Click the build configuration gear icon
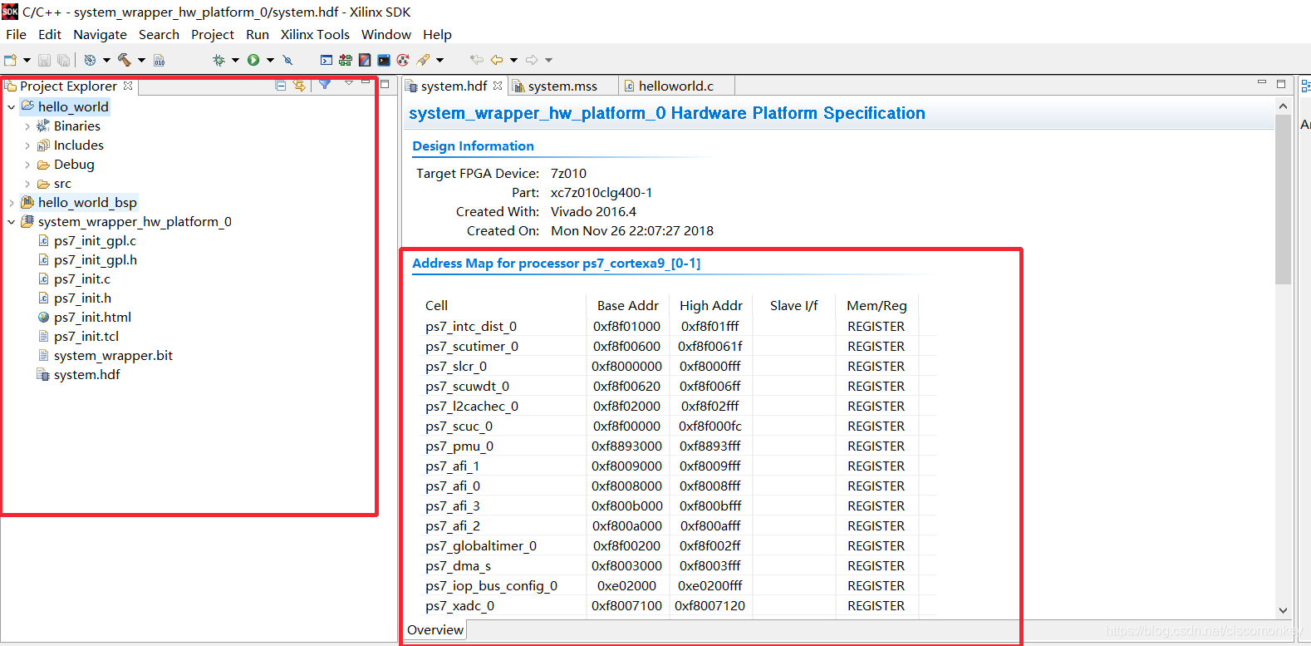Image resolution: width=1311 pixels, height=646 pixels. pyautogui.click(x=90, y=60)
